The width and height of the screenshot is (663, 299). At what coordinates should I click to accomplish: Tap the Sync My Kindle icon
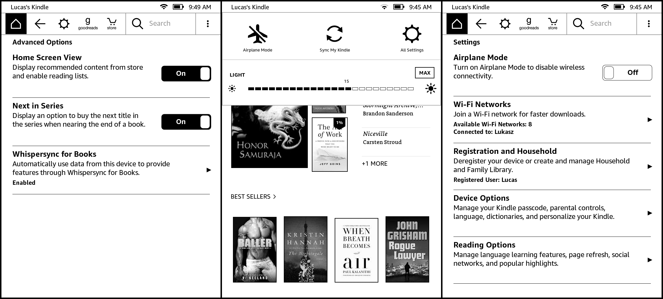click(334, 34)
